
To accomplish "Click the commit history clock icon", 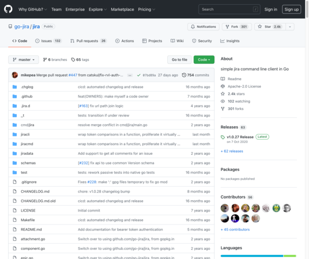I will (x=184, y=75).
